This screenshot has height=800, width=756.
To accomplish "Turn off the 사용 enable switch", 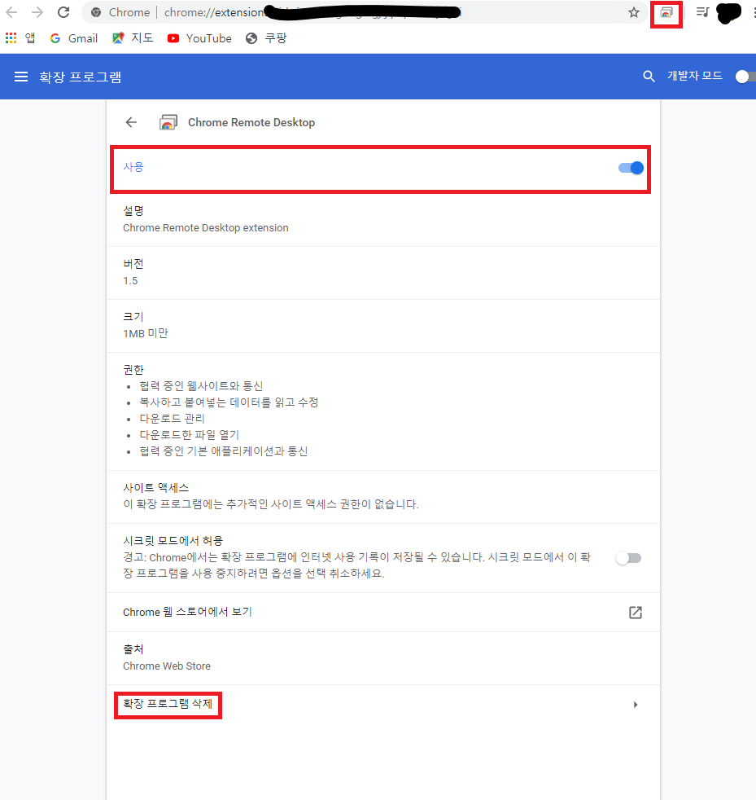I will tap(631, 168).
